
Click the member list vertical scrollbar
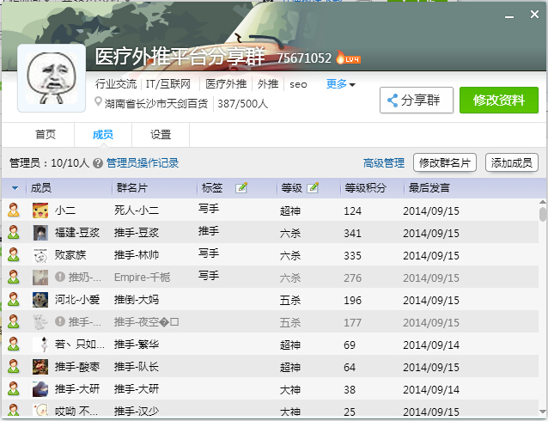click(542, 215)
